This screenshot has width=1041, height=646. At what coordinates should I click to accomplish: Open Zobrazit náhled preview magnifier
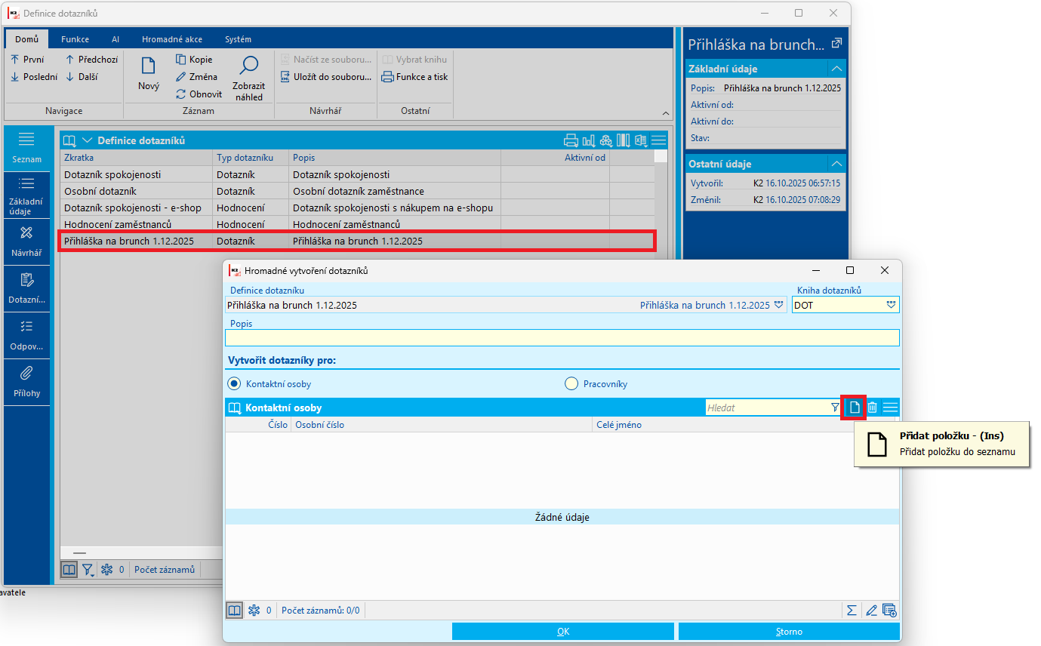[248, 66]
